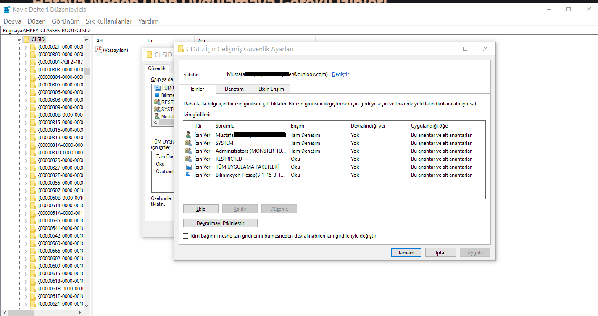Click the RESTRICTED user icon
This screenshot has width=598, height=316.
point(188,159)
